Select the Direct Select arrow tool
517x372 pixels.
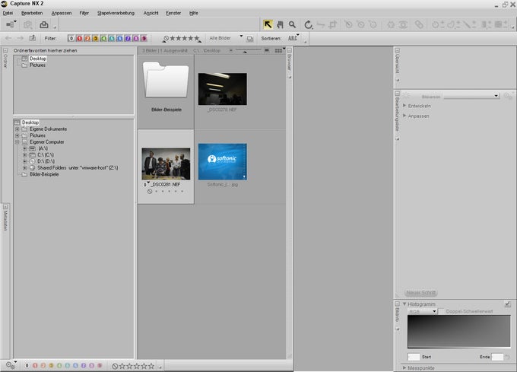(x=268, y=24)
